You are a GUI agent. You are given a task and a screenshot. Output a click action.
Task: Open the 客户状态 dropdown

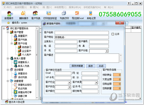click(x=69, y=87)
